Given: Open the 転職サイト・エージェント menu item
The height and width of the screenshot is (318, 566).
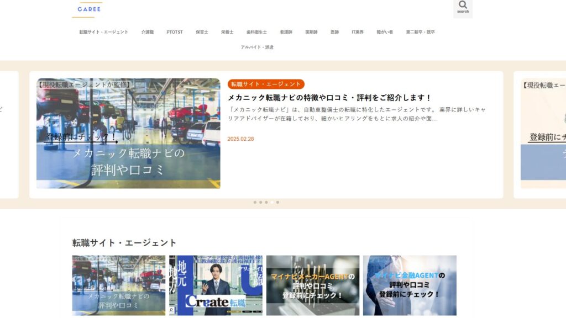Looking at the screenshot, I should click(103, 32).
